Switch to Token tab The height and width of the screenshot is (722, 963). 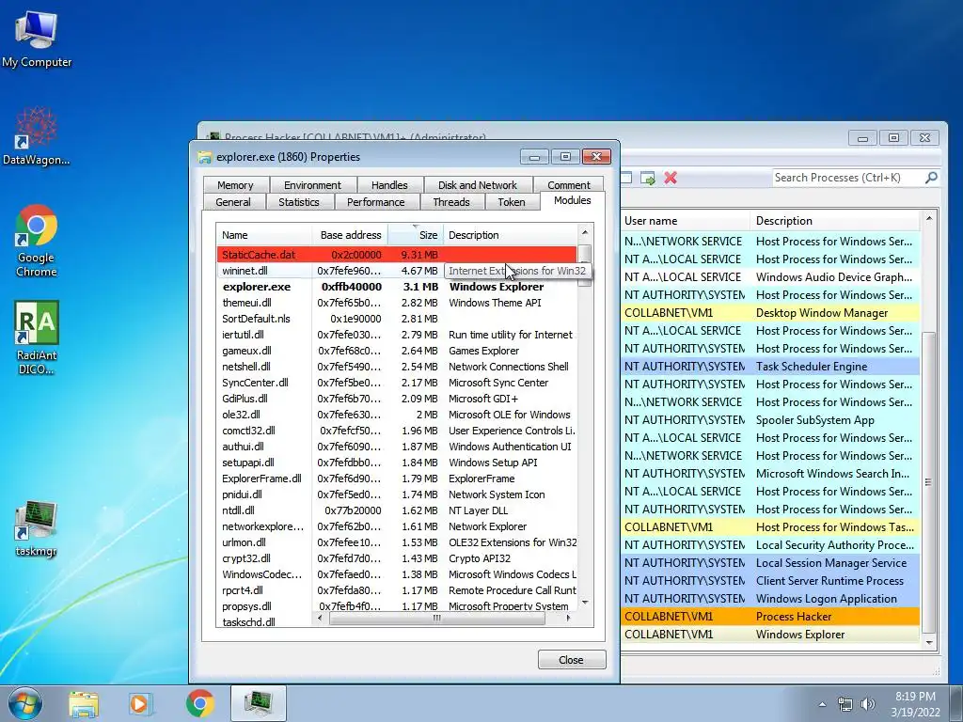click(512, 202)
